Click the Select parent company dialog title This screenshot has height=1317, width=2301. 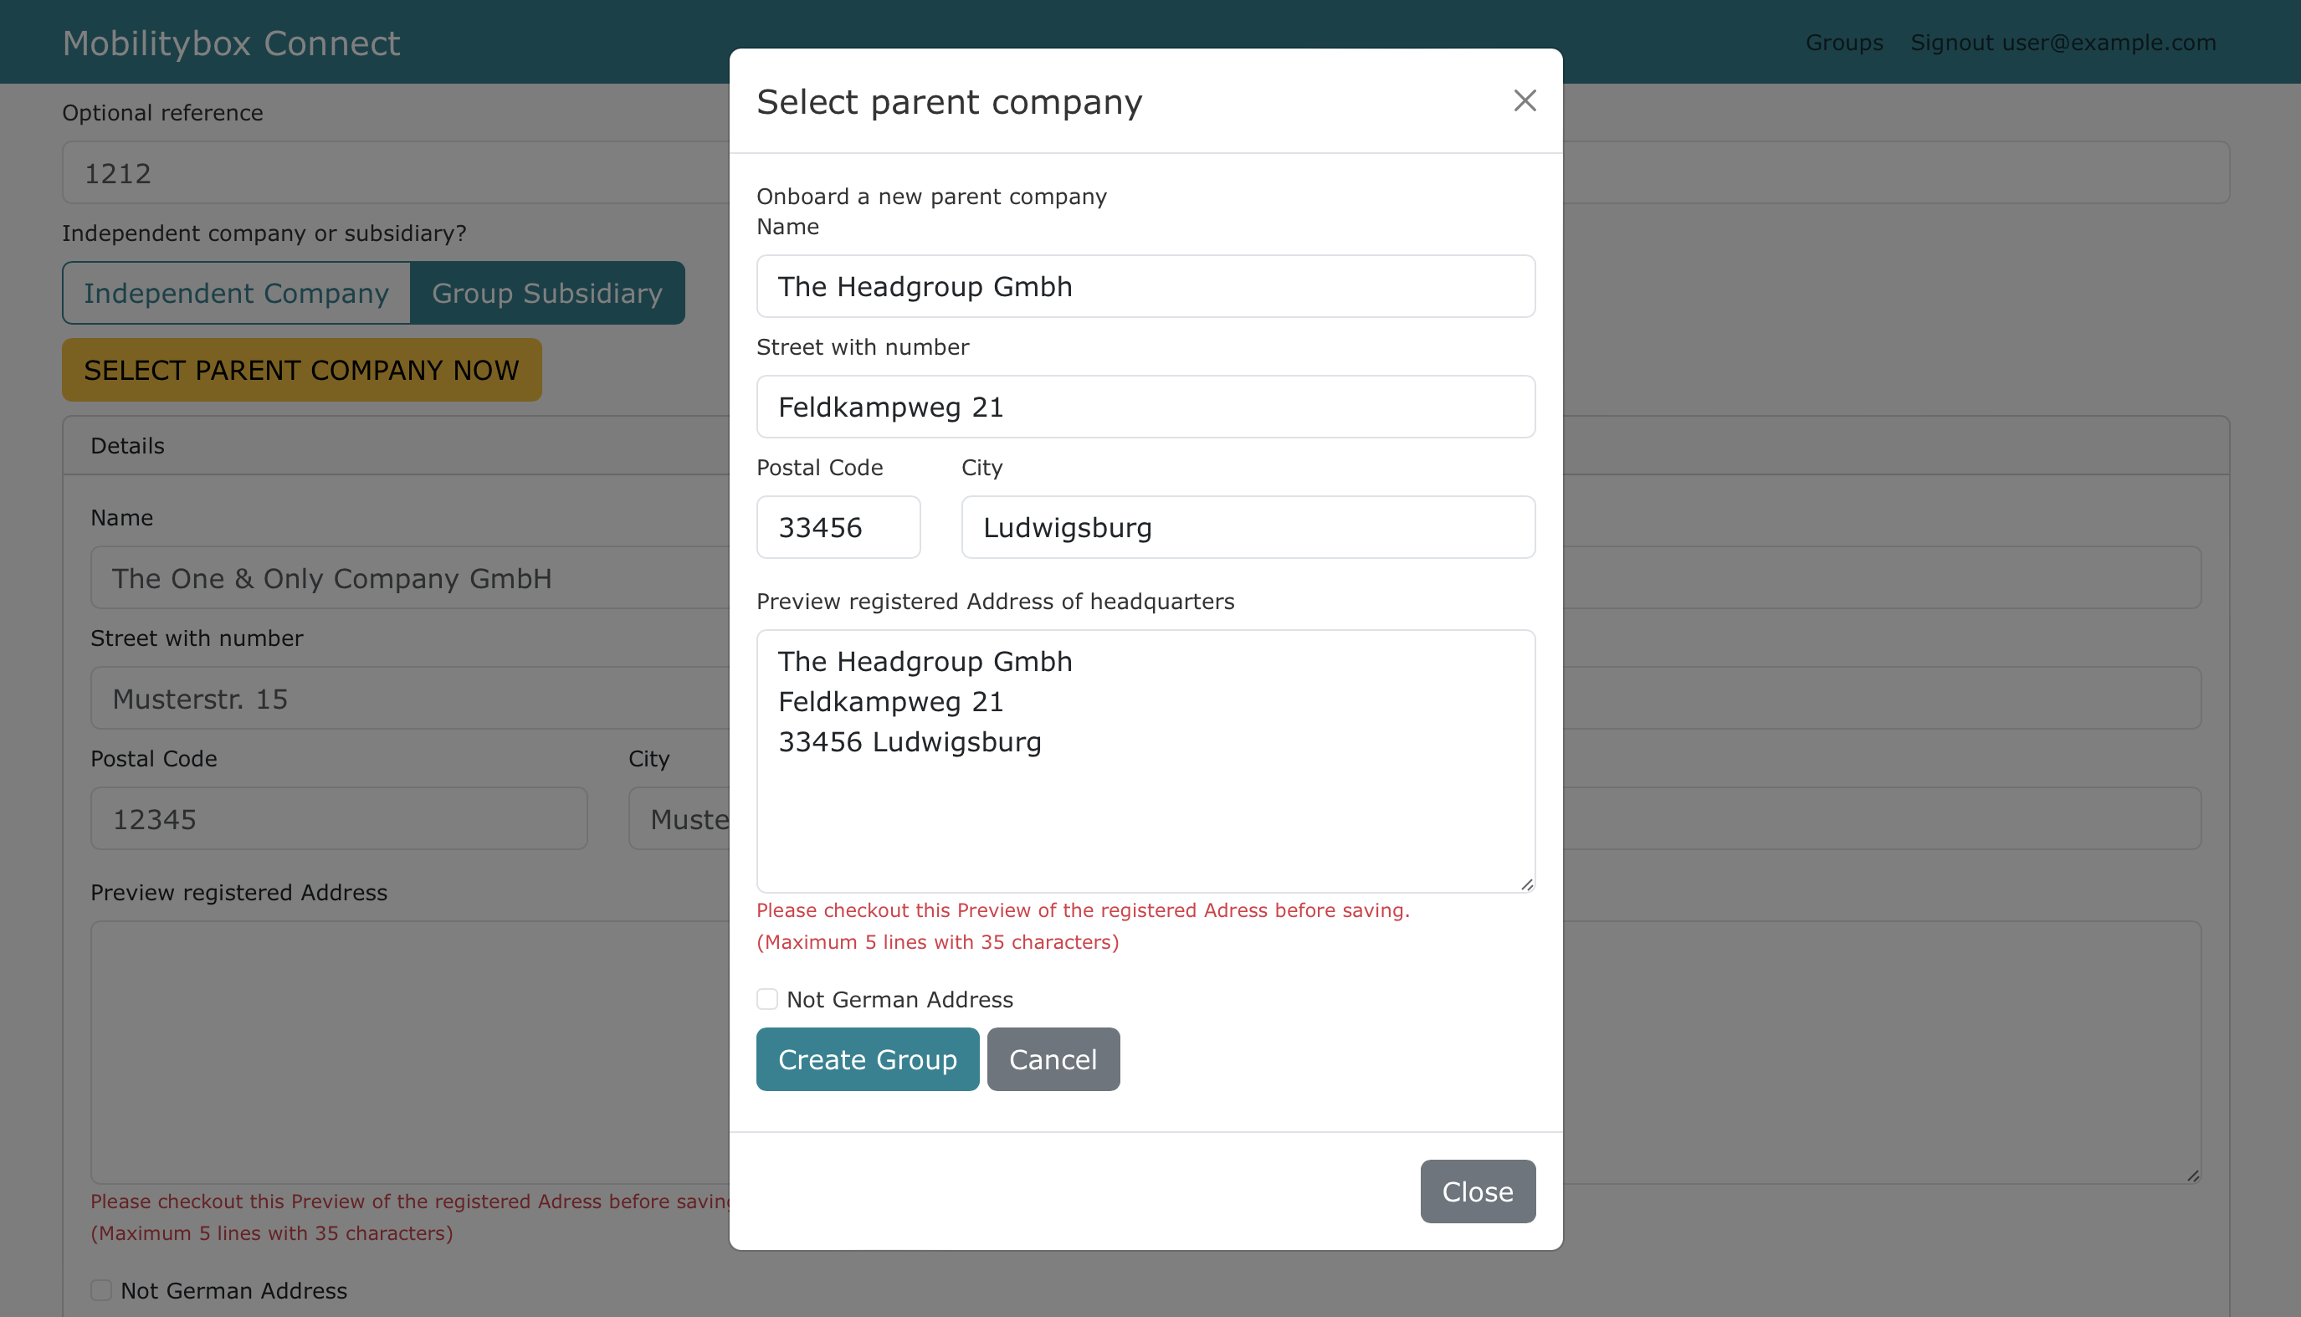click(949, 101)
